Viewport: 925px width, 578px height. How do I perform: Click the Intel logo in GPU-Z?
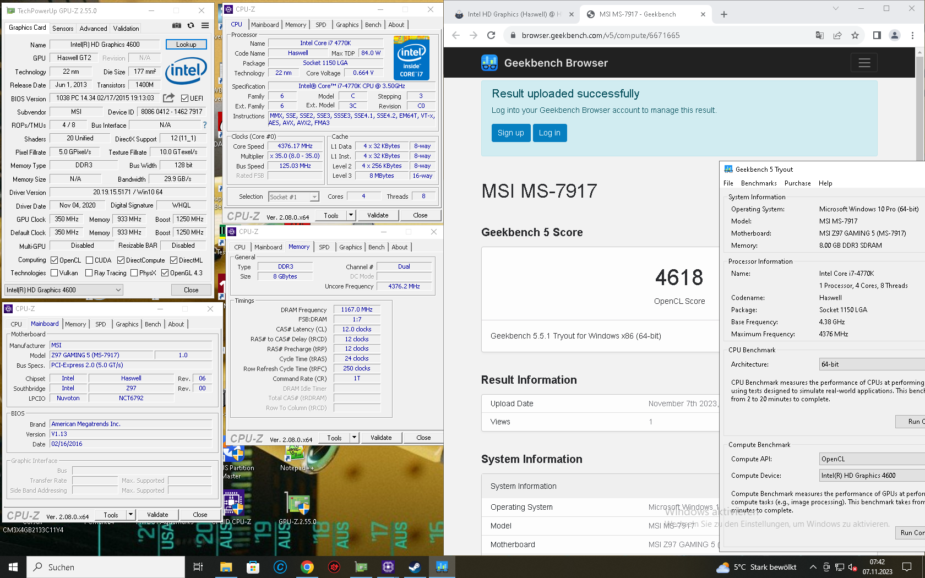186,70
